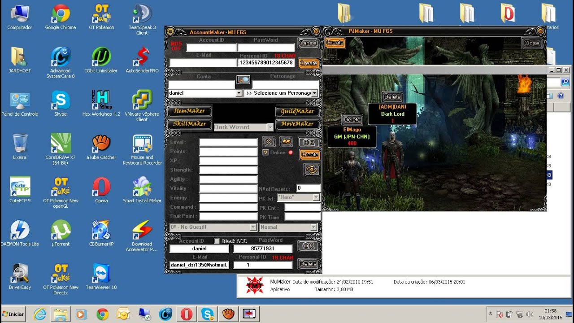
Task: Open the Iniciar start menu
Action: click(13, 314)
